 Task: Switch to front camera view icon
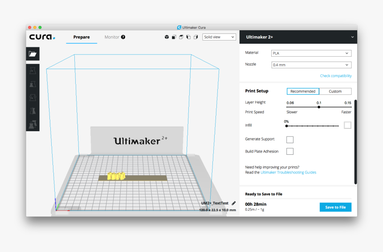click(x=174, y=37)
